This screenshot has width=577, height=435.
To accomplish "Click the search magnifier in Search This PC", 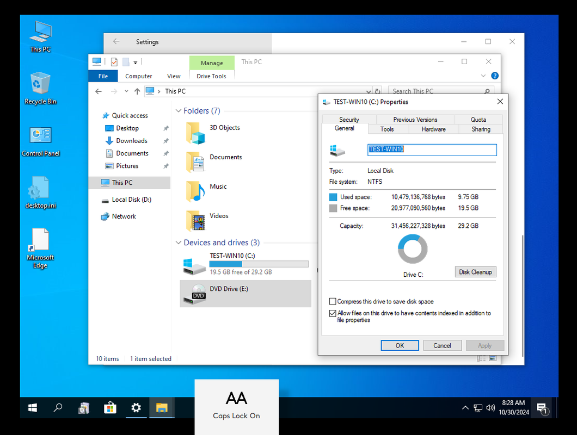I will [x=487, y=91].
